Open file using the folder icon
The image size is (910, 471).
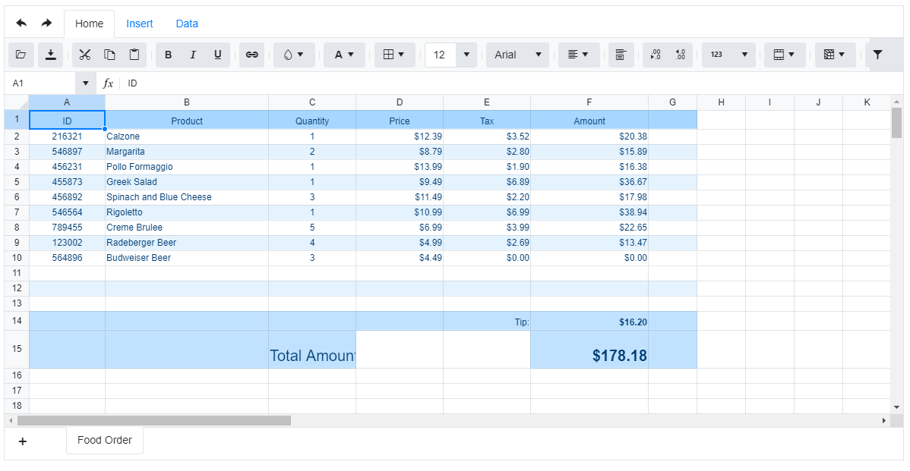point(21,55)
